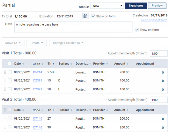Viewport: 169px width, 133px height.
Task: Delete the D5214 procedure row
Action: (163, 73)
